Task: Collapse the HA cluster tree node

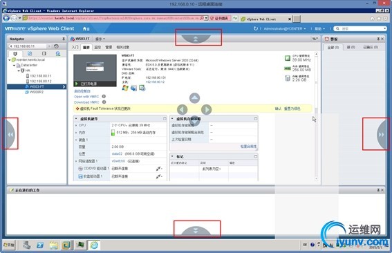Action: [18, 71]
